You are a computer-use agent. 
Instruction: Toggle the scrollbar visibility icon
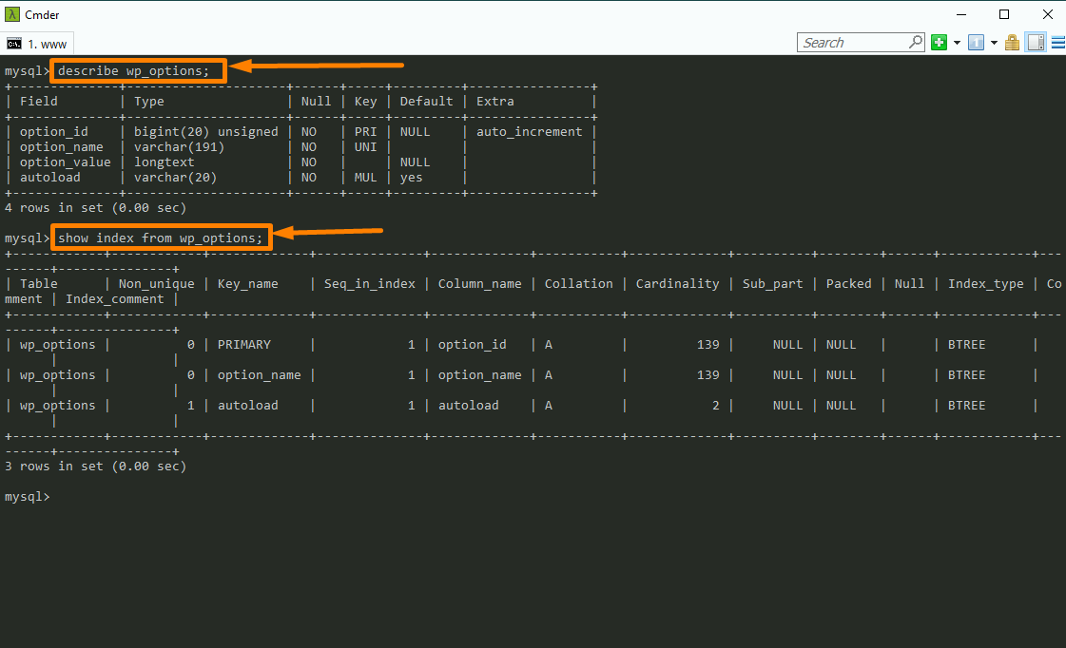[x=1036, y=43]
